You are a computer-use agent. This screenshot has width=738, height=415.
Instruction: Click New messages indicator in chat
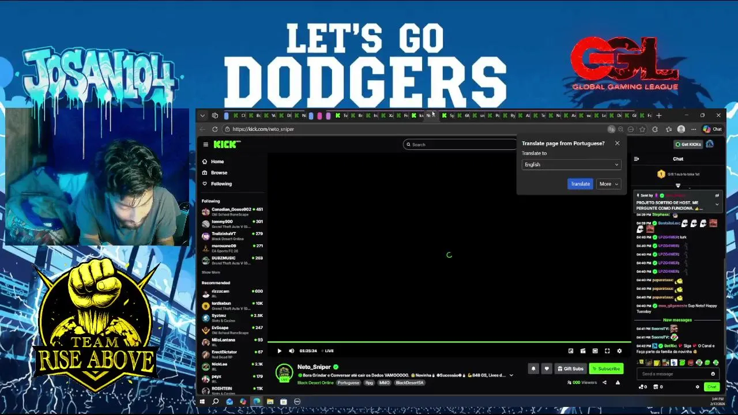[677, 320]
